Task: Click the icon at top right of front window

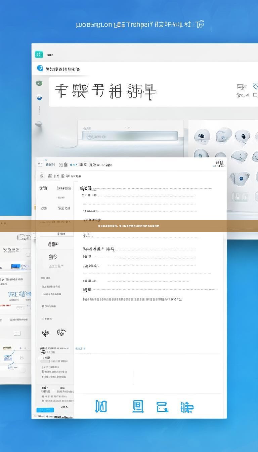Action: [220, 164]
